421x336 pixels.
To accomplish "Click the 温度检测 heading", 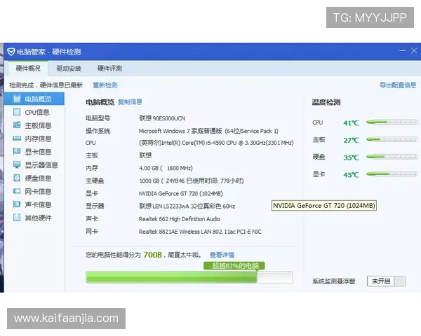I will pyautogui.click(x=326, y=102).
